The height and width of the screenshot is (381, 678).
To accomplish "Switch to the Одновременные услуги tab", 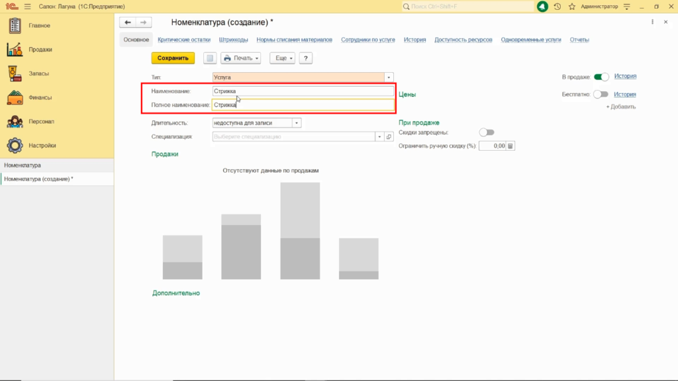I will click(531, 40).
